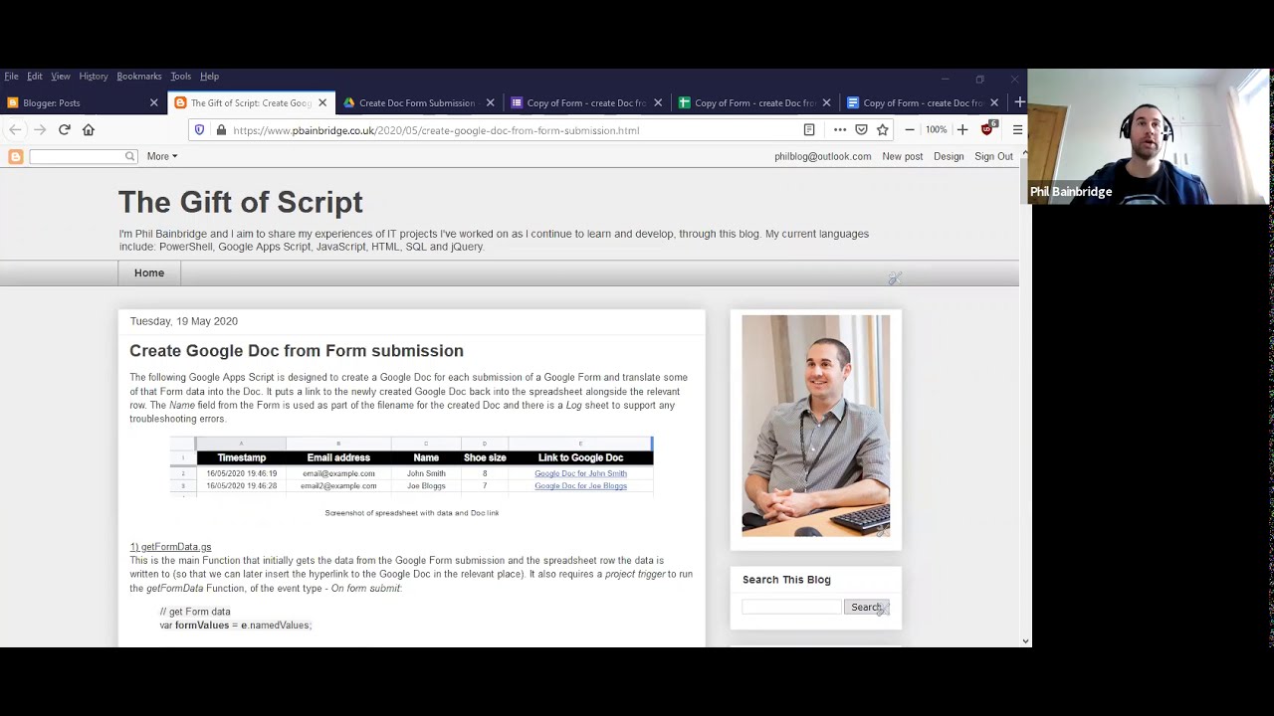Go to the browser Home page

pos(89,130)
